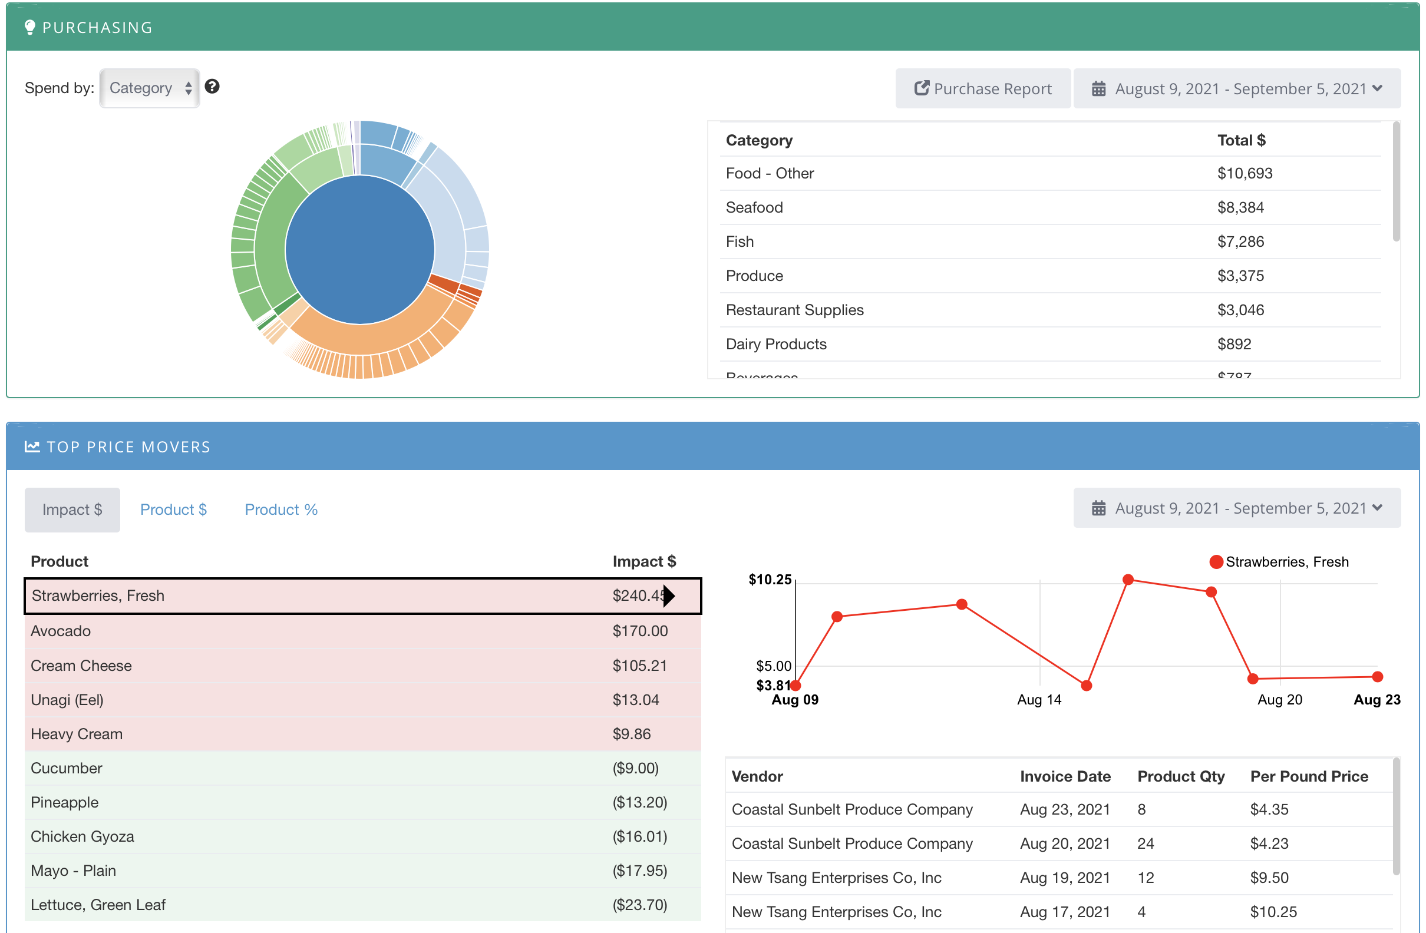Click the dark blue donut chart center

pos(359,250)
